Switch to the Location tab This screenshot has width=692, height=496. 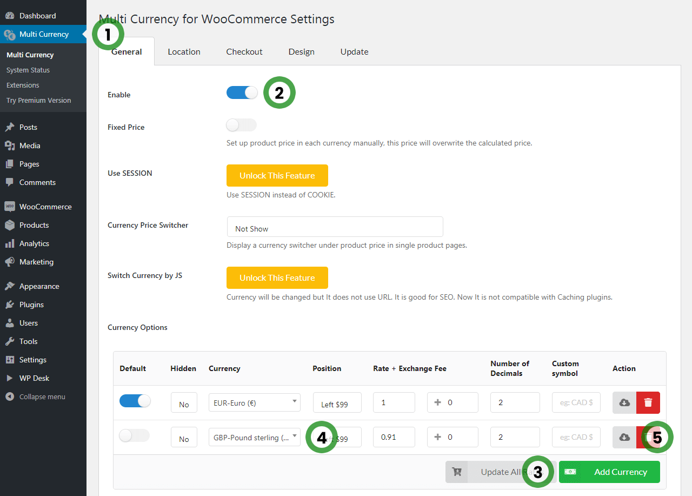click(x=184, y=52)
